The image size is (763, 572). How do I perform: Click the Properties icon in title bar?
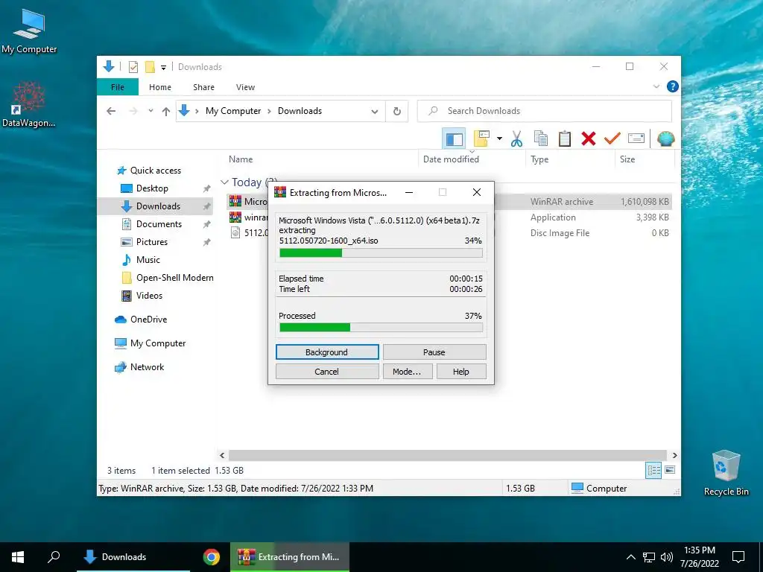coord(133,67)
